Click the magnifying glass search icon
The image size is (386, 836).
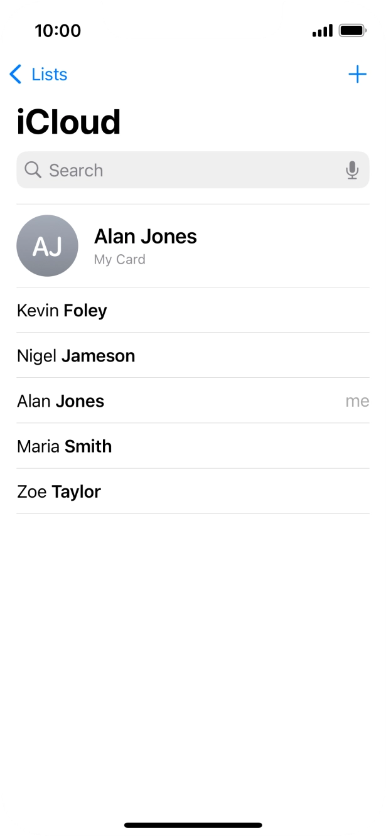[33, 170]
